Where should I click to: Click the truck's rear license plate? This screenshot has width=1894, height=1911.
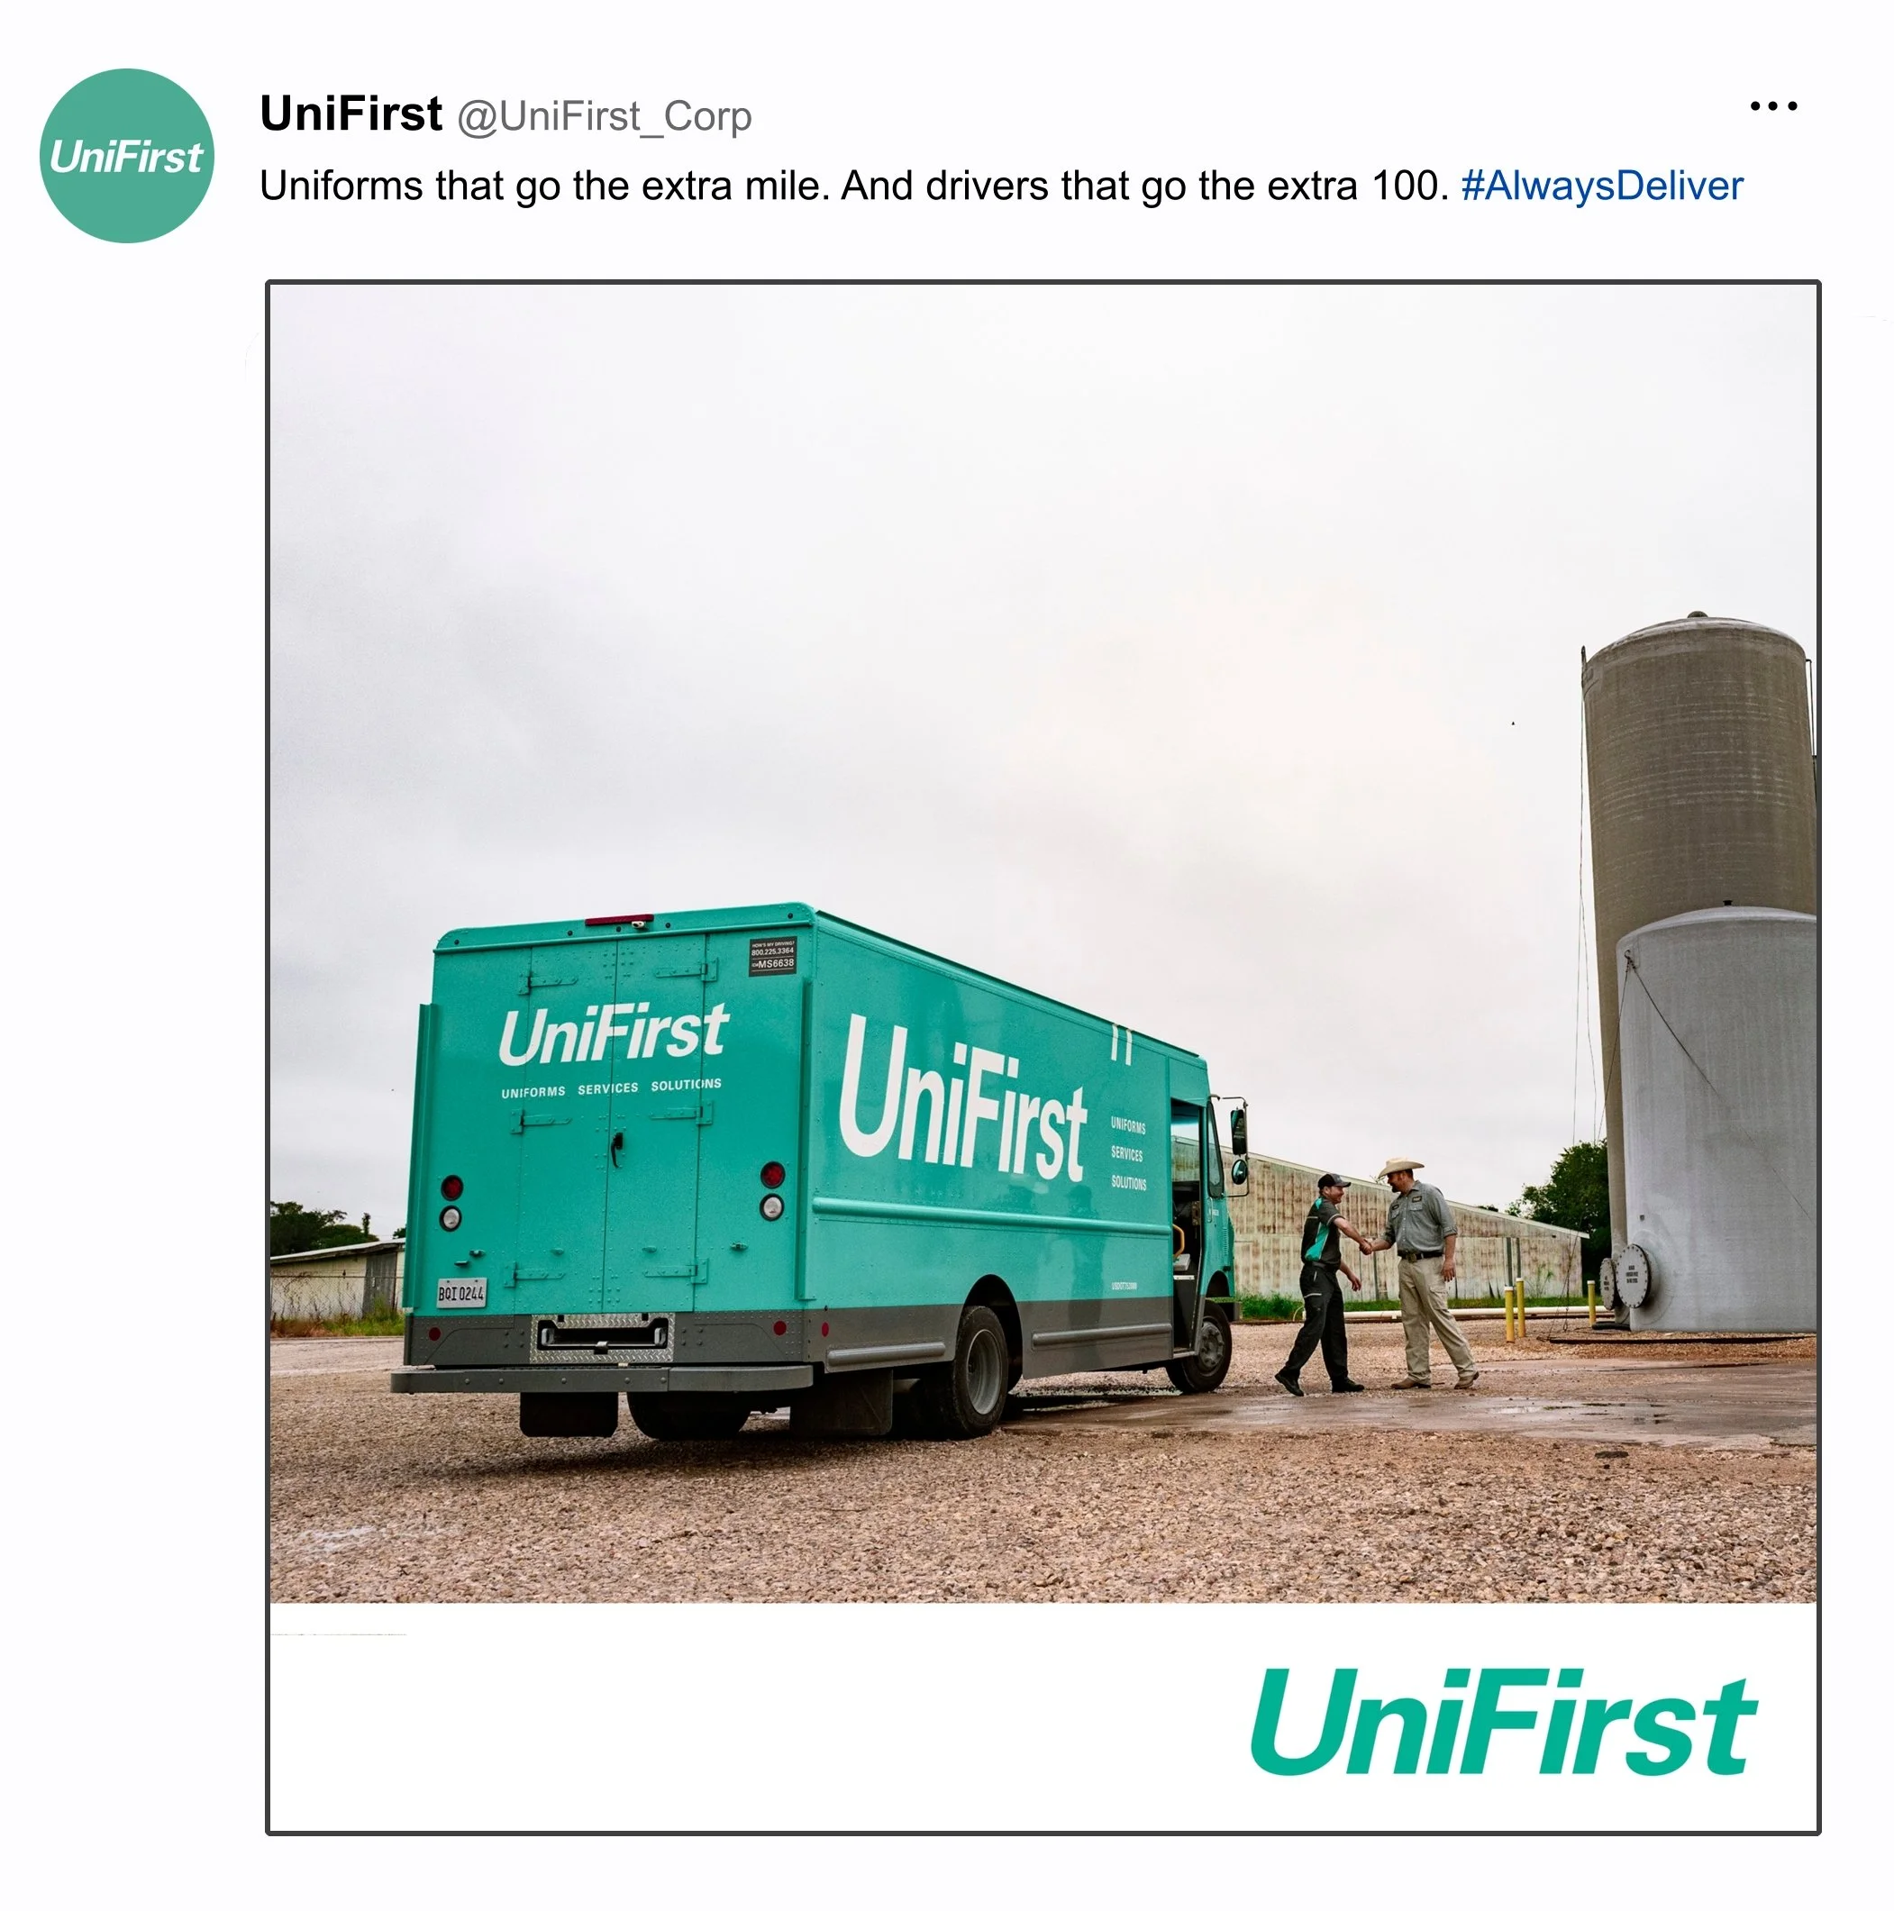click(x=461, y=1292)
